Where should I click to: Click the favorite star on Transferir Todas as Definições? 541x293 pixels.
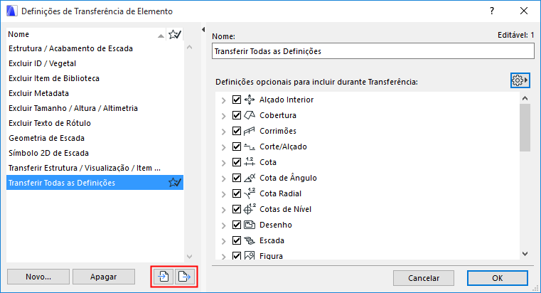click(x=174, y=183)
